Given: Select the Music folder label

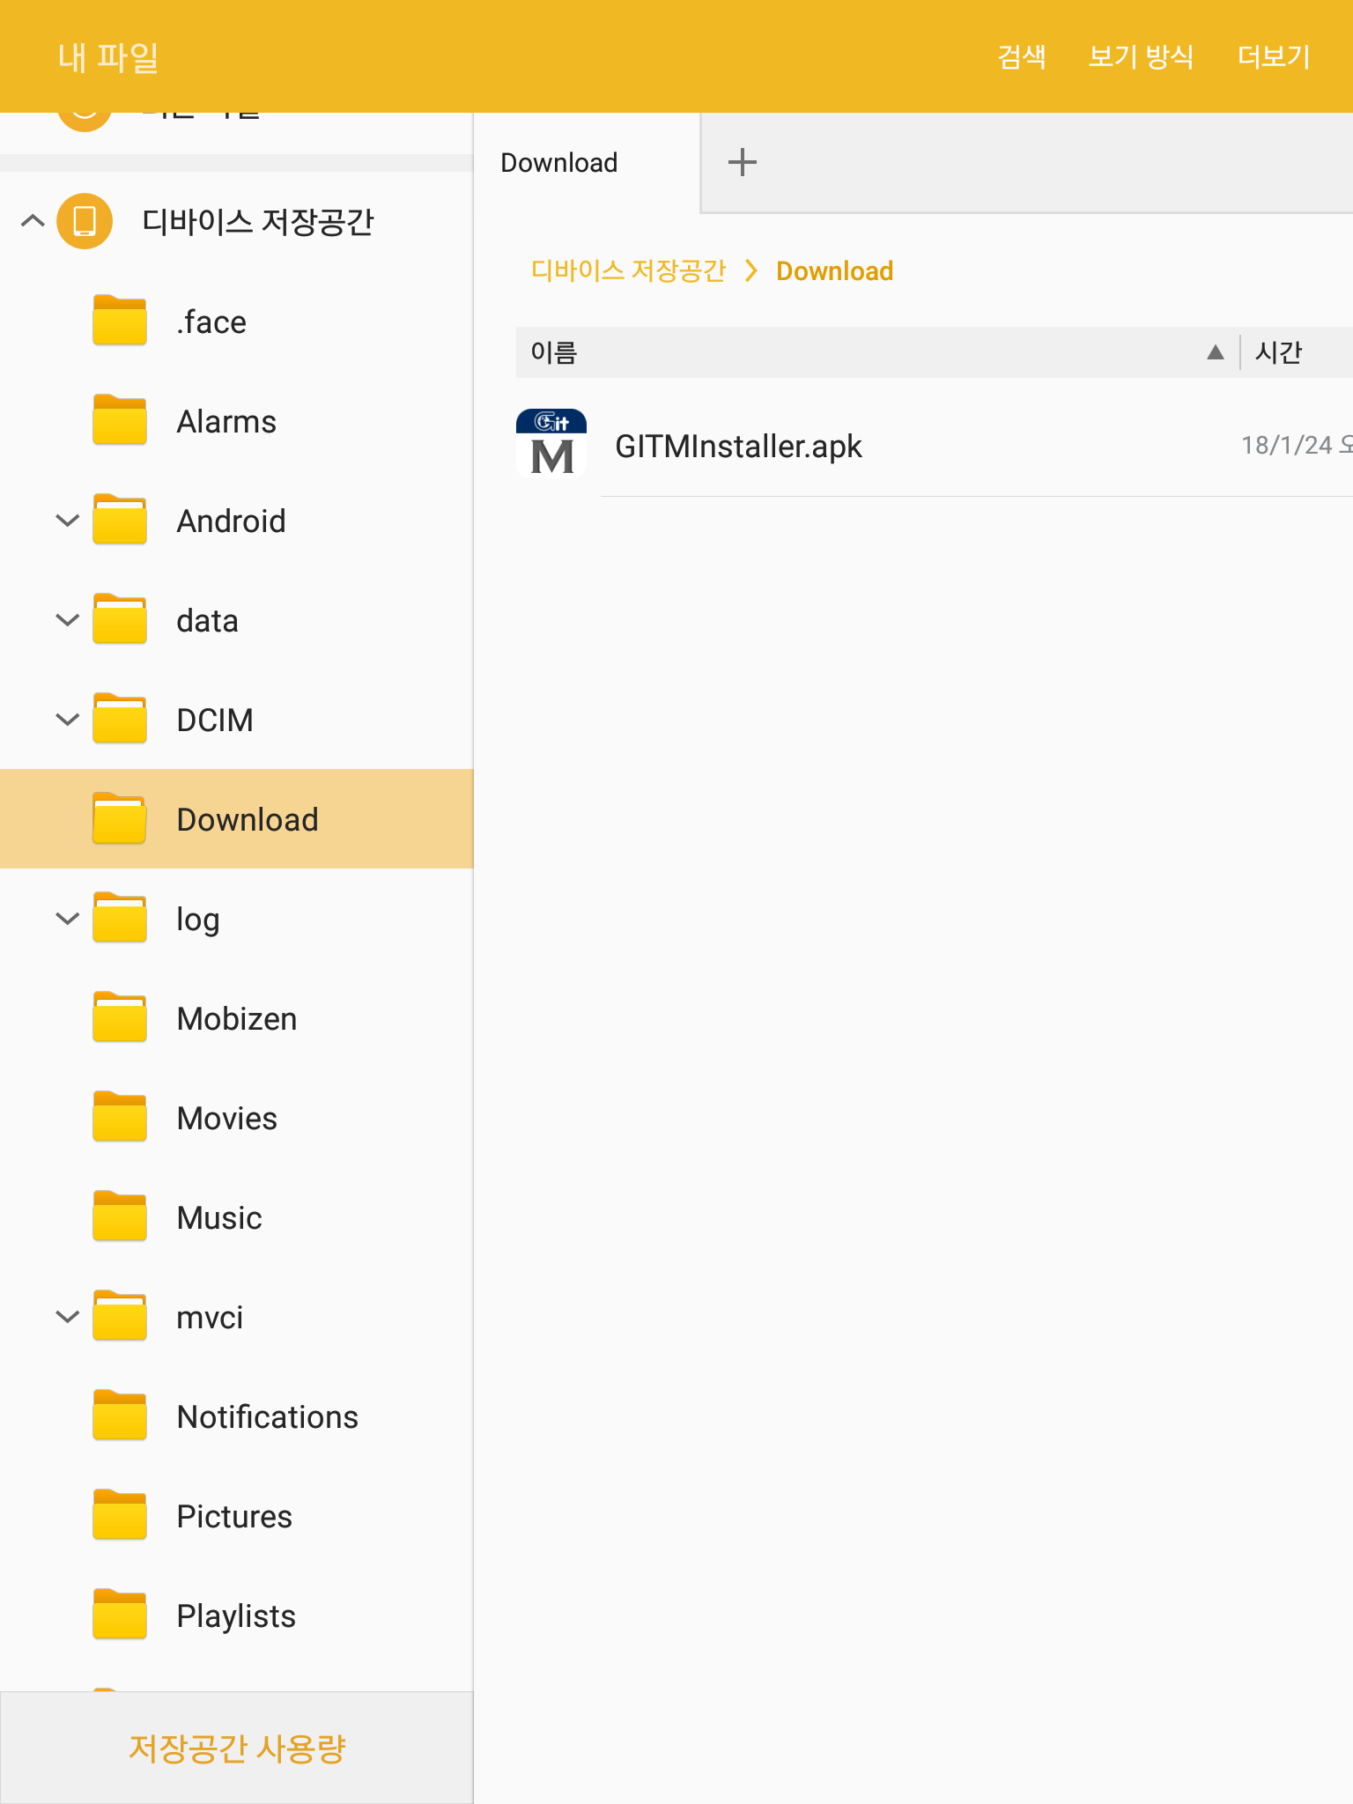Looking at the screenshot, I should 219,1218.
